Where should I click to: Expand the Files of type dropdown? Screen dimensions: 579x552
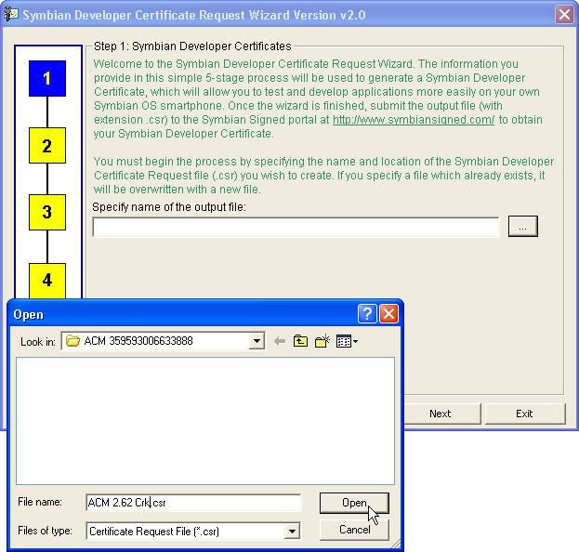(x=292, y=532)
